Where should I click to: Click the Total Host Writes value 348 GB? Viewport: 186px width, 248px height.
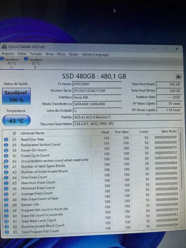[169, 91]
